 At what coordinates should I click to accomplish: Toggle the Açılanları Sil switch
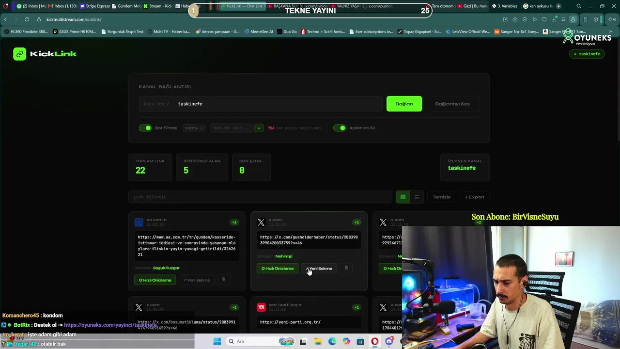tap(340, 128)
